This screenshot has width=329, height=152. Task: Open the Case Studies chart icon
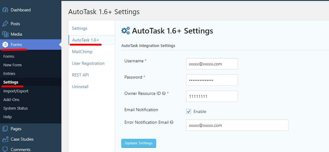click(x=5, y=139)
